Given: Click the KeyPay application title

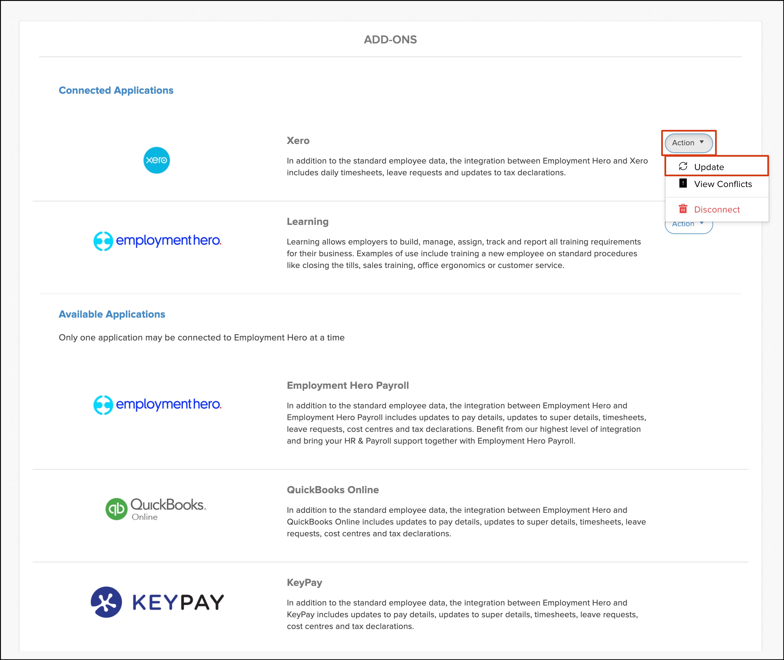Looking at the screenshot, I should tap(304, 583).
